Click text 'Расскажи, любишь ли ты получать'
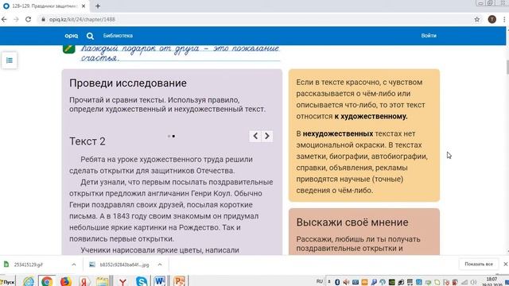 [x=358, y=239]
